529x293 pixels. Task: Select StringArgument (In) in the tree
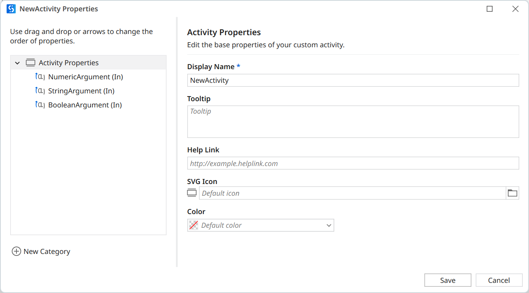[81, 91]
